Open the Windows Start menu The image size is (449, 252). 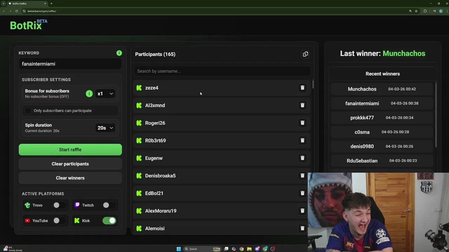tap(179, 249)
